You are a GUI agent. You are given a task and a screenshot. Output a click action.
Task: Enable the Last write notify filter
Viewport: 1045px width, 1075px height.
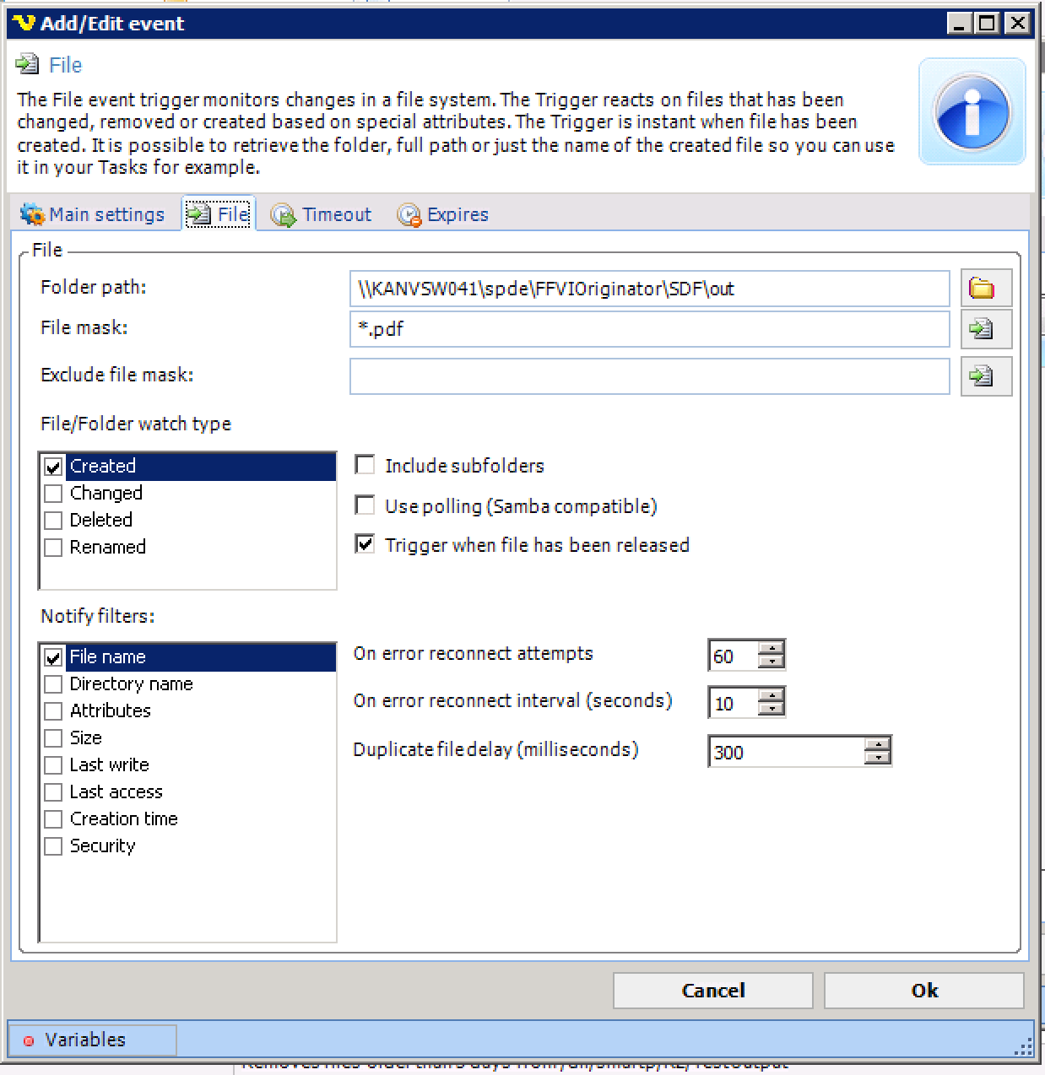point(53,765)
